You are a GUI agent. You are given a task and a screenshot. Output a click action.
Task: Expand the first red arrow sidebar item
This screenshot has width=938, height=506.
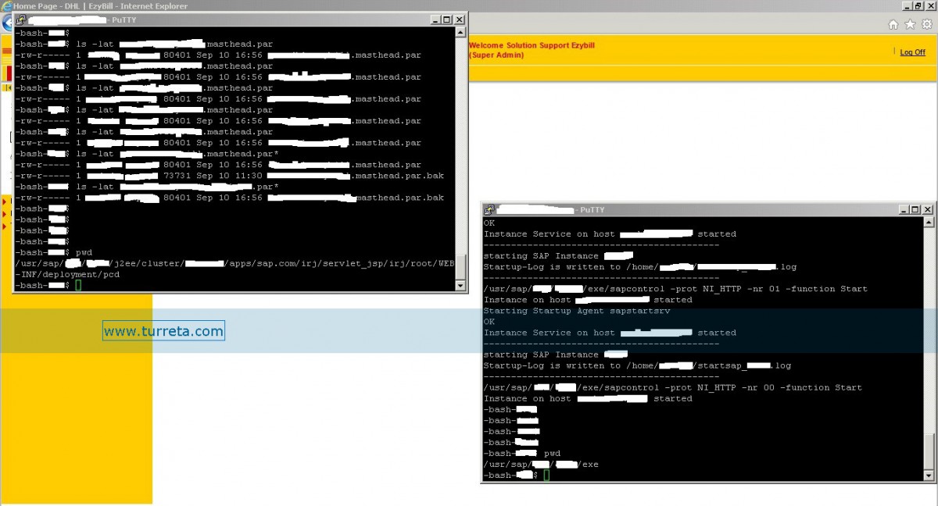(4, 202)
